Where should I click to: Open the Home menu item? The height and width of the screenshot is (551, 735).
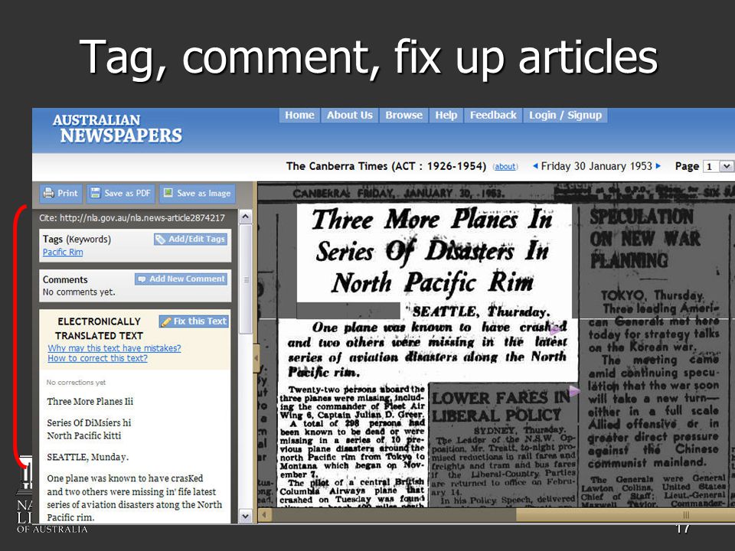pos(299,116)
